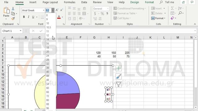Click the Bottom Align icon
Image resolution: width=198 pixels, height=111 pixels.
coord(79,9)
